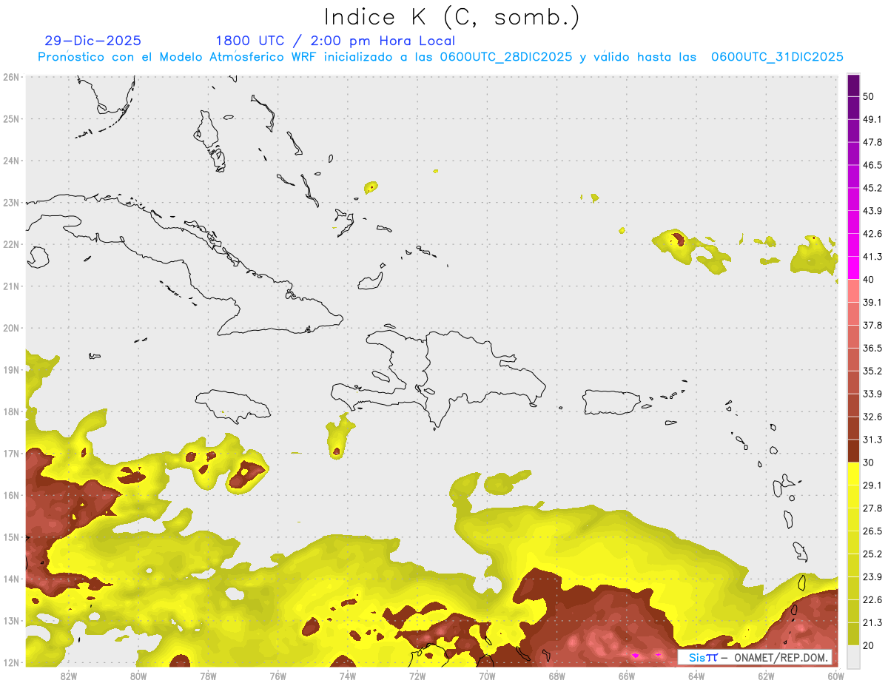888x686 pixels.
Task: Select the olive swatch between 20 and 21.3
Action: click(853, 633)
